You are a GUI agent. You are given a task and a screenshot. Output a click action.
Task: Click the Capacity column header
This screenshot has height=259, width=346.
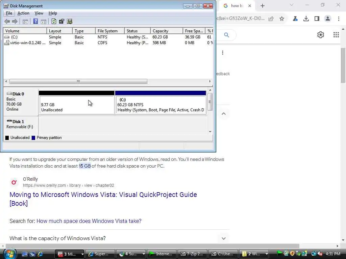(166, 31)
